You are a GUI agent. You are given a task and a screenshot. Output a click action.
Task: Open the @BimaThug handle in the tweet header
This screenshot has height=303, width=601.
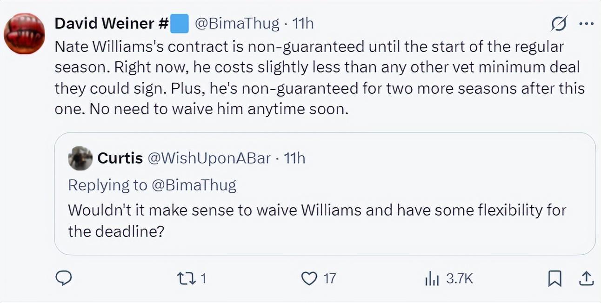236,24
